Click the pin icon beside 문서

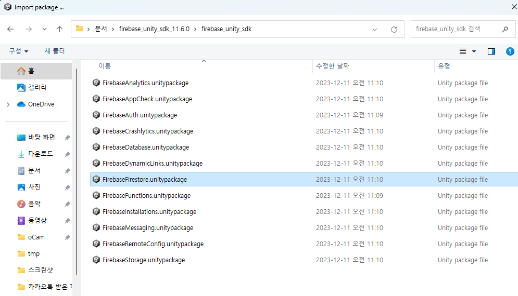(x=67, y=171)
